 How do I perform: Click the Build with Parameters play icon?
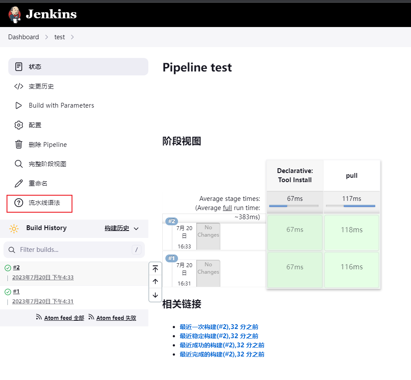click(19, 105)
